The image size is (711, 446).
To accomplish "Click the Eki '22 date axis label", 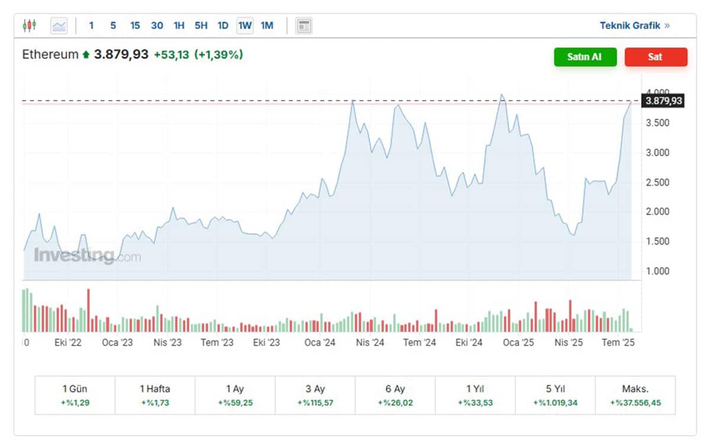I will 68,342.
